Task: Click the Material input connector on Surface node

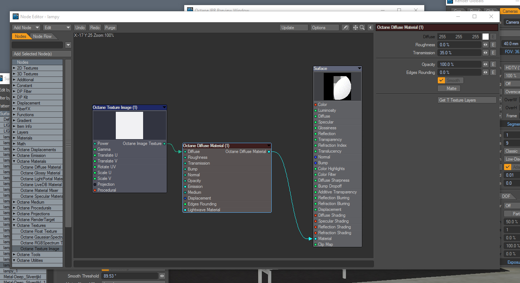Action: click(x=315, y=239)
